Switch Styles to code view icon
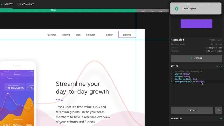Screen dimensions: 224x126 pyautogui.click(x=220, y=66)
